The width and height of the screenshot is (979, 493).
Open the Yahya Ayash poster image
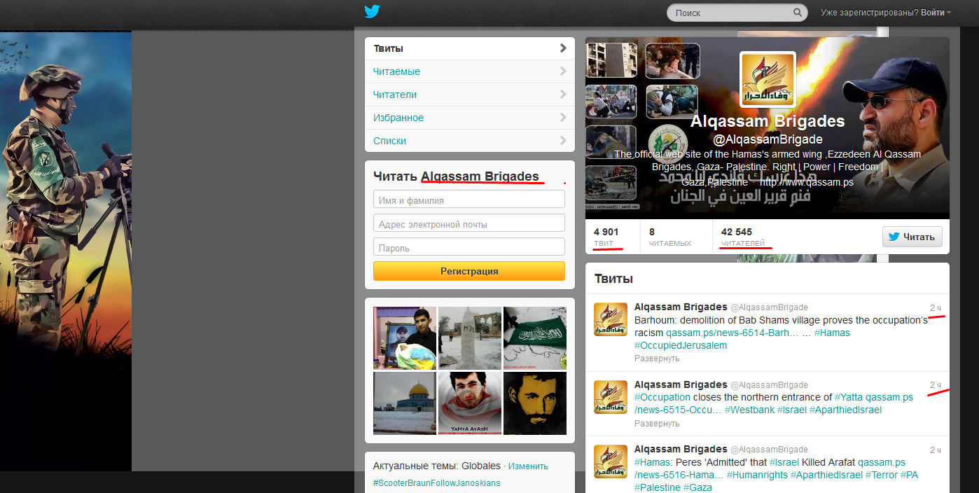[470, 403]
